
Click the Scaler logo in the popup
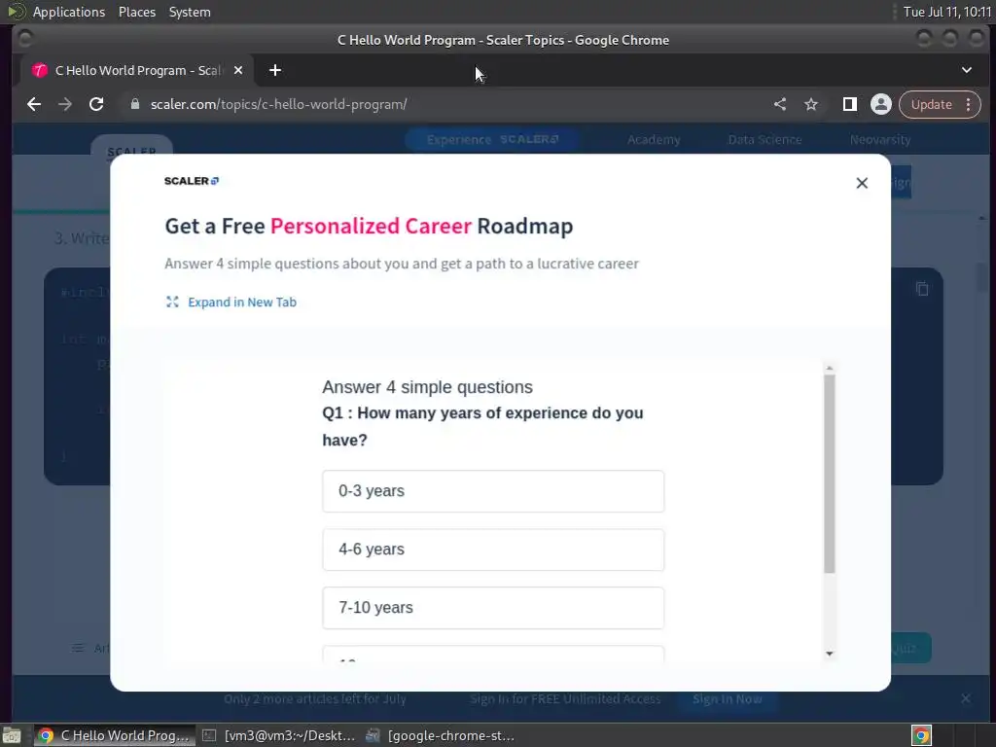coord(192,181)
